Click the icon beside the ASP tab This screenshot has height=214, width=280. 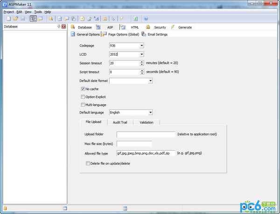click(x=98, y=27)
